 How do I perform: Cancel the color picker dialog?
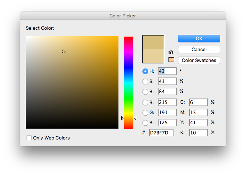pos(199,49)
